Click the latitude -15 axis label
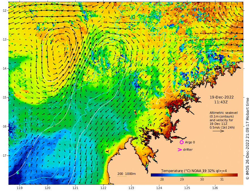This screenshot has height=193, width=249. [x=4, y=97]
